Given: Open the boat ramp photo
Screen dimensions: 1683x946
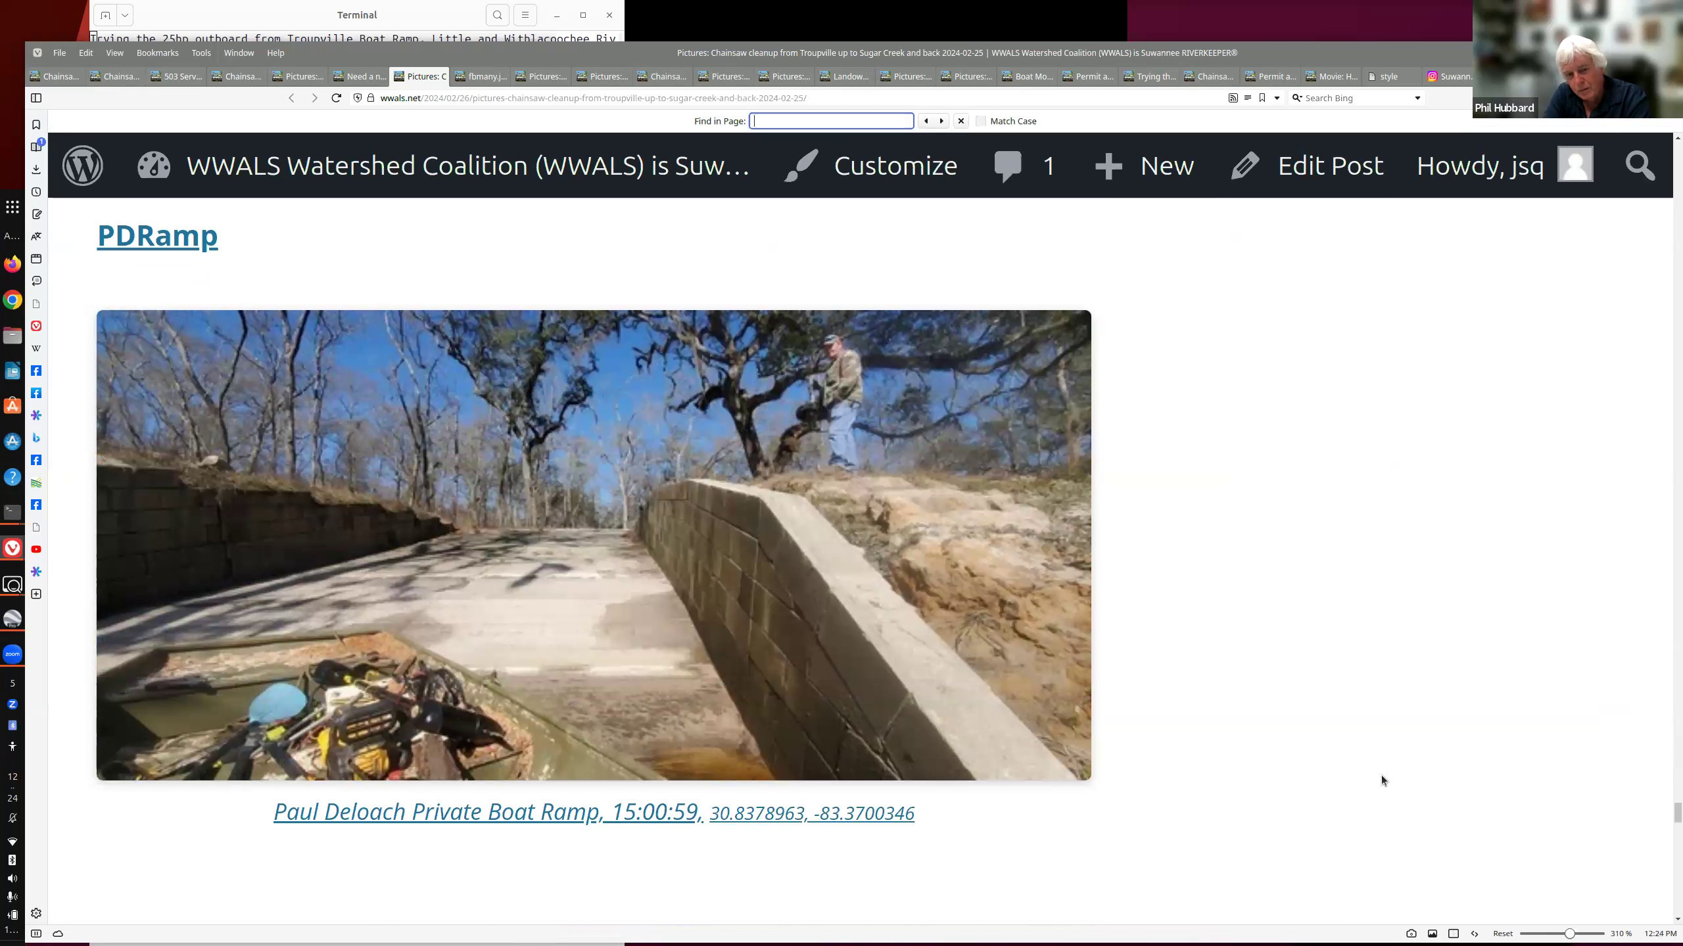Looking at the screenshot, I should coord(594,545).
